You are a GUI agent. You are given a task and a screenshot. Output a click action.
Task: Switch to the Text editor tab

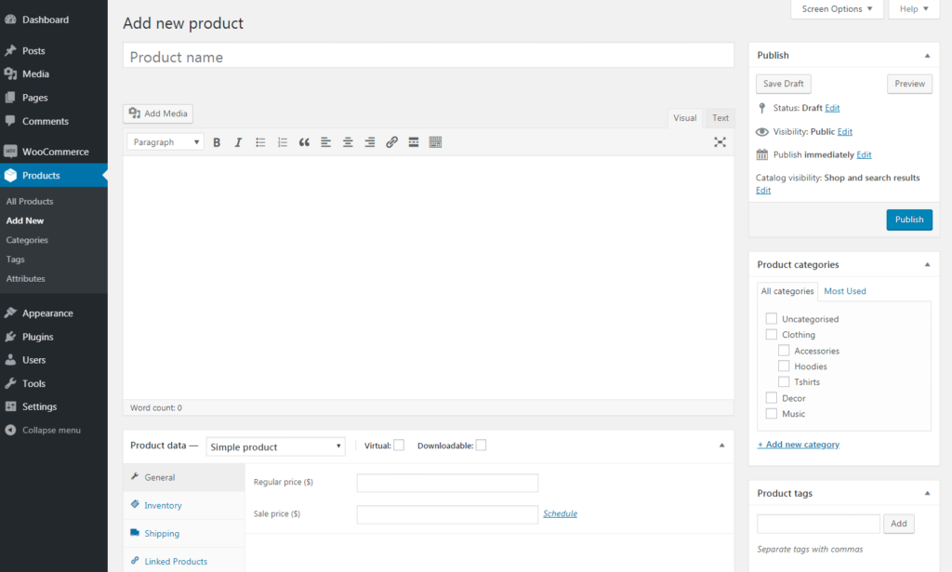point(720,118)
